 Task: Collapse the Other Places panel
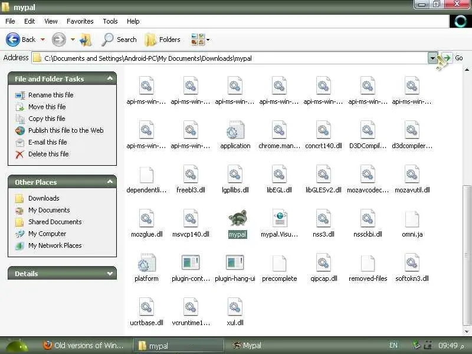[x=110, y=182]
